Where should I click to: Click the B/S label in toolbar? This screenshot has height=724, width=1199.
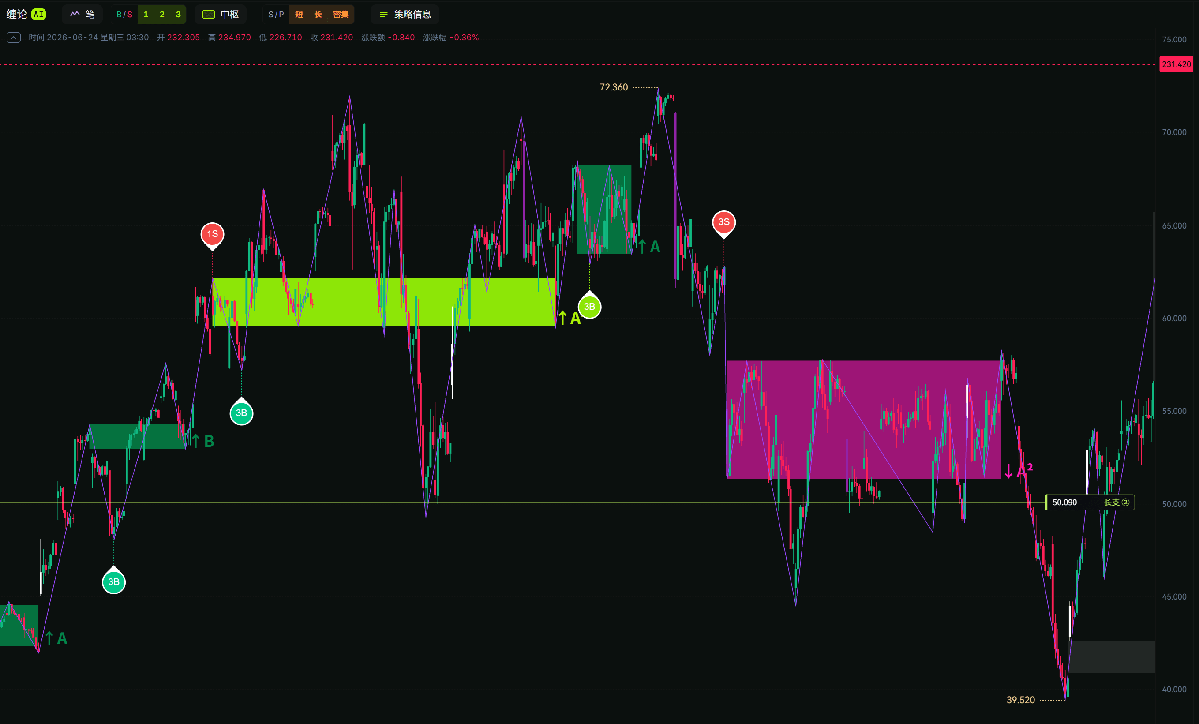pyautogui.click(x=124, y=15)
